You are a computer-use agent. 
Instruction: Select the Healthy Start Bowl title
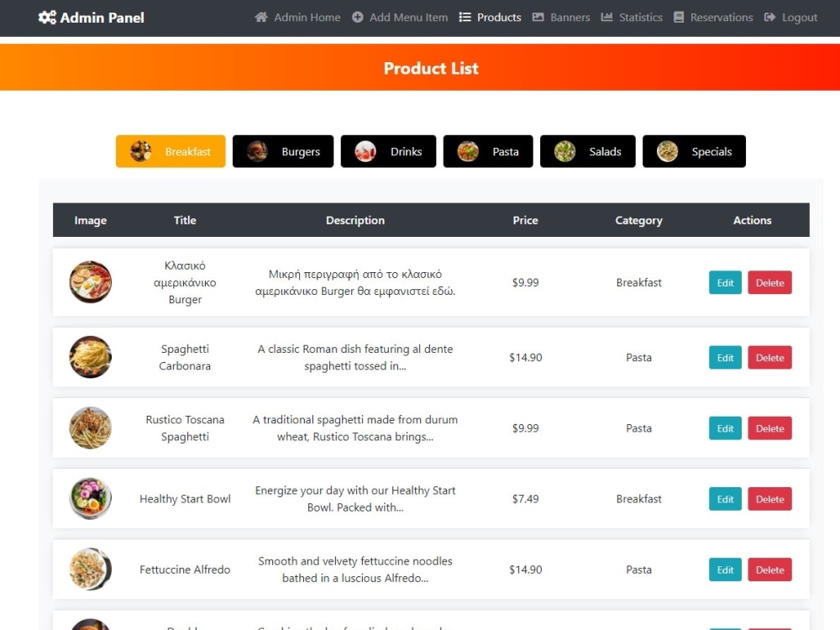click(x=185, y=499)
